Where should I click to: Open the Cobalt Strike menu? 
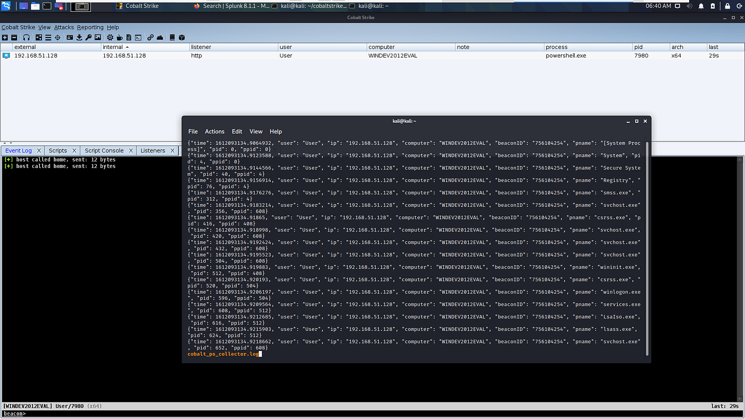[18, 27]
